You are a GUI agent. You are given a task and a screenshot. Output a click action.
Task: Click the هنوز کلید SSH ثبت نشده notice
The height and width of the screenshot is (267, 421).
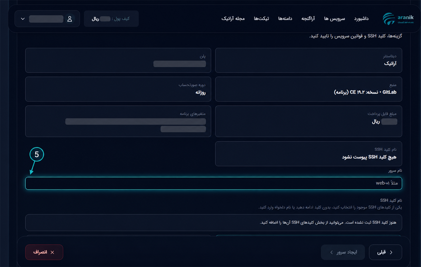pos(214,223)
